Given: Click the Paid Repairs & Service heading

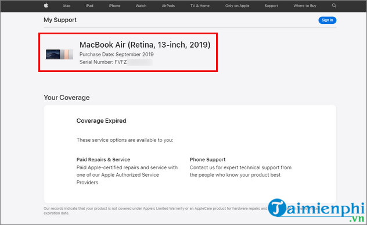Looking at the screenshot, I should tap(103, 160).
